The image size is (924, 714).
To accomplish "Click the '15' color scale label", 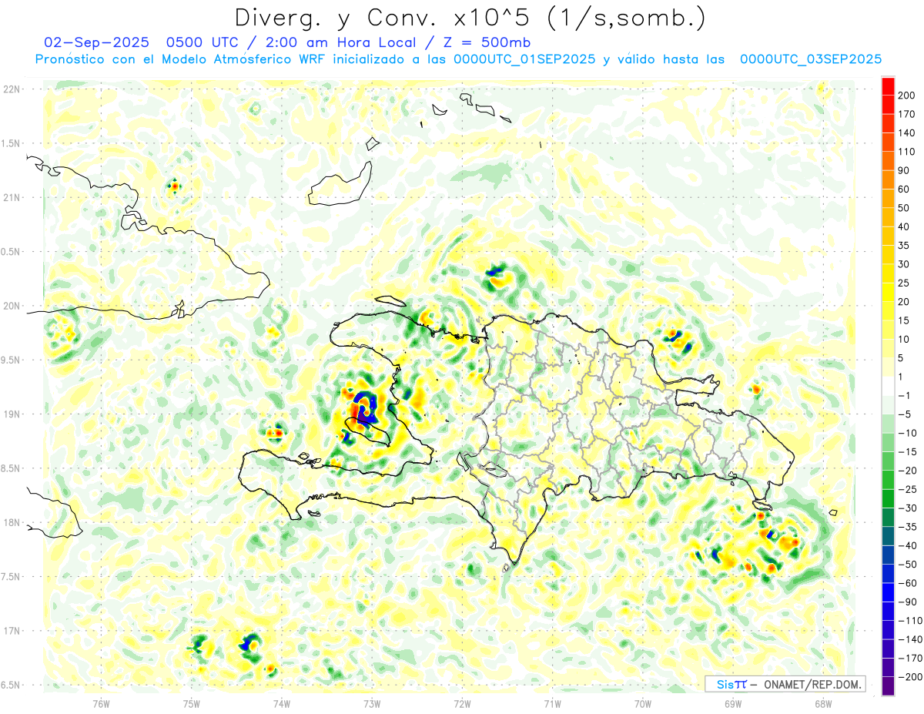I will tap(906, 320).
